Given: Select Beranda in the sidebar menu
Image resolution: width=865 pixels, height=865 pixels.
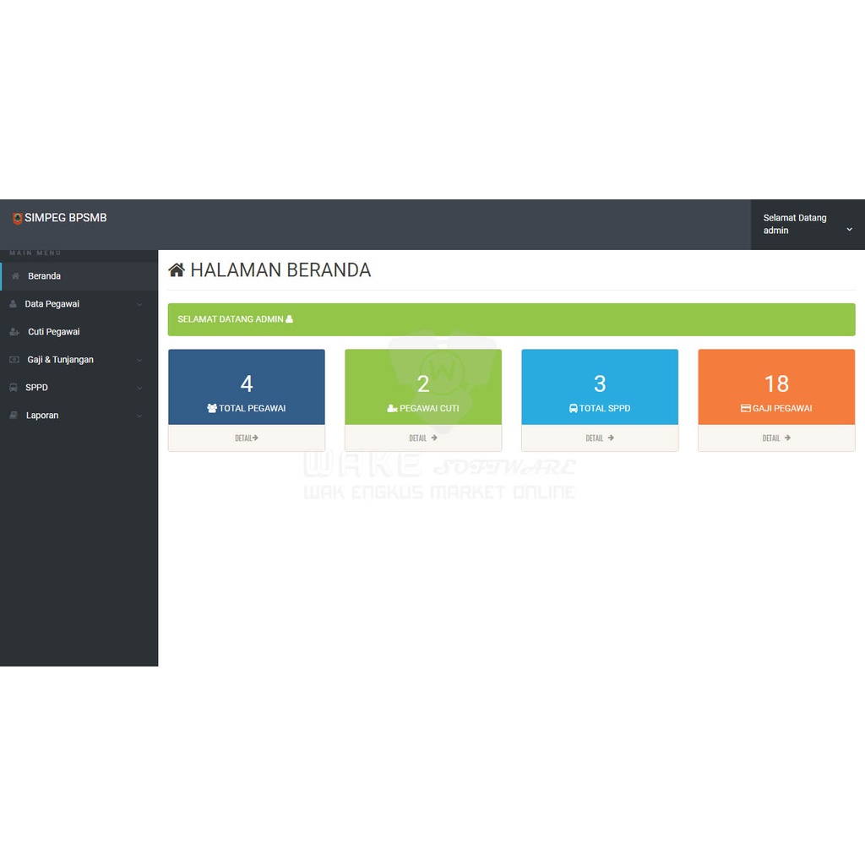Looking at the screenshot, I should point(79,276).
